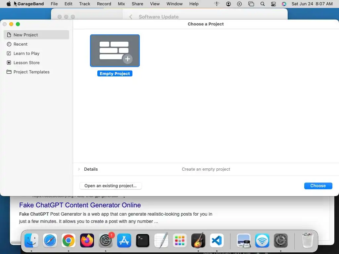Open App Store from the Dock

point(124,240)
